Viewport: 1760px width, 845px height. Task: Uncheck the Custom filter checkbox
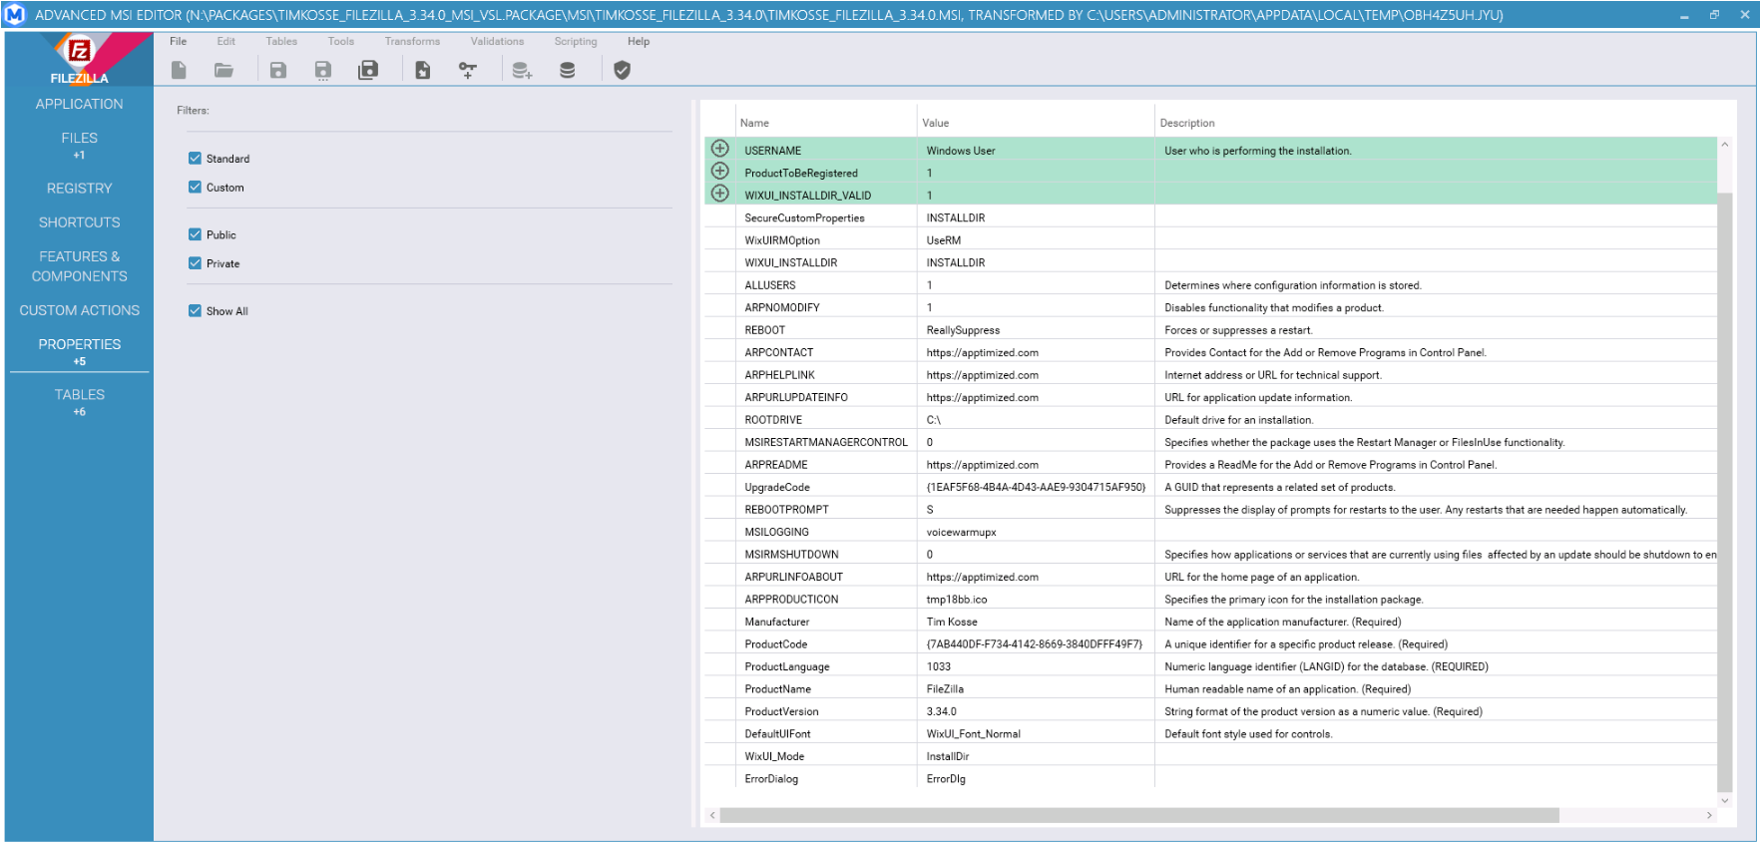[x=195, y=187]
